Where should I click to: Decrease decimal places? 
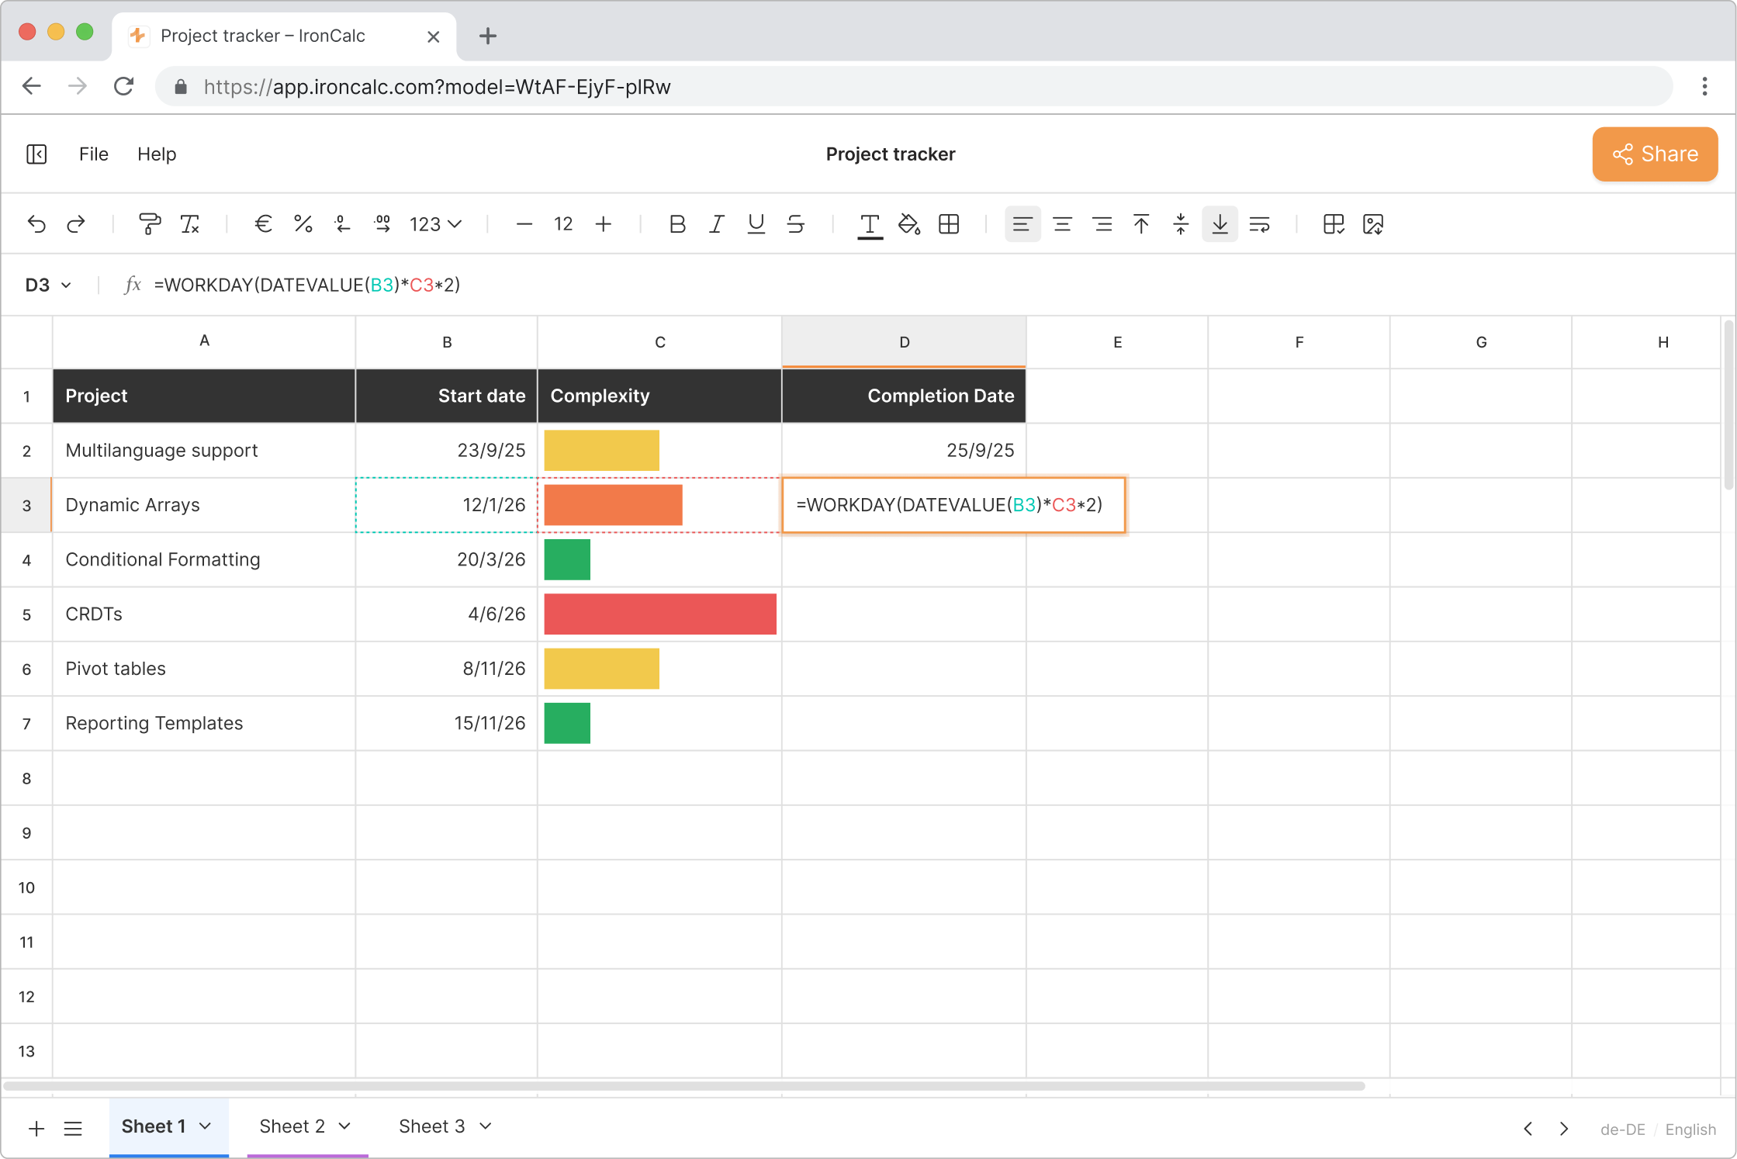click(x=343, y=224)
